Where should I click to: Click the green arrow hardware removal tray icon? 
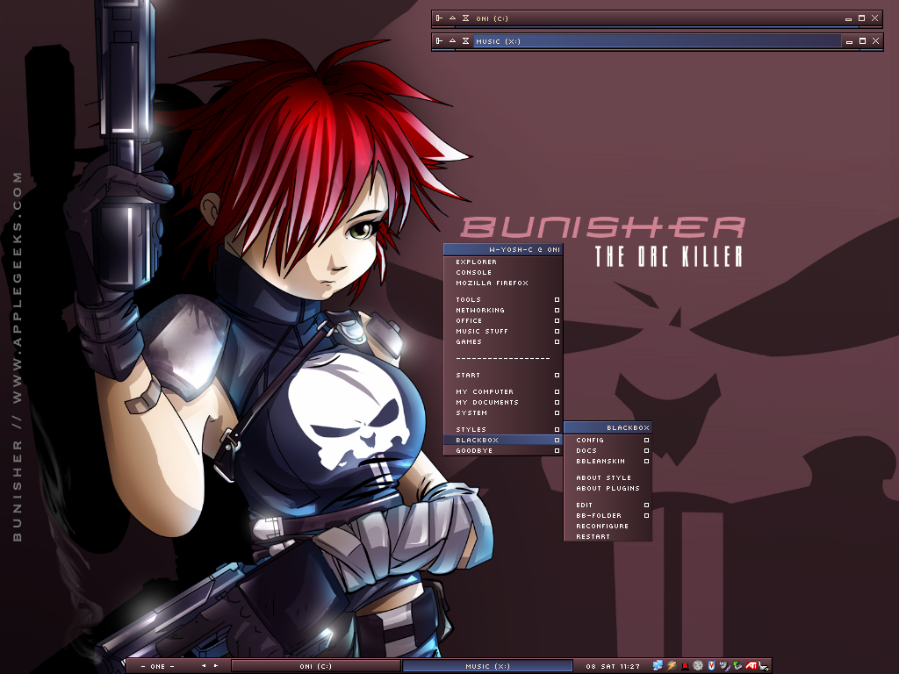[x=737, y=666]
